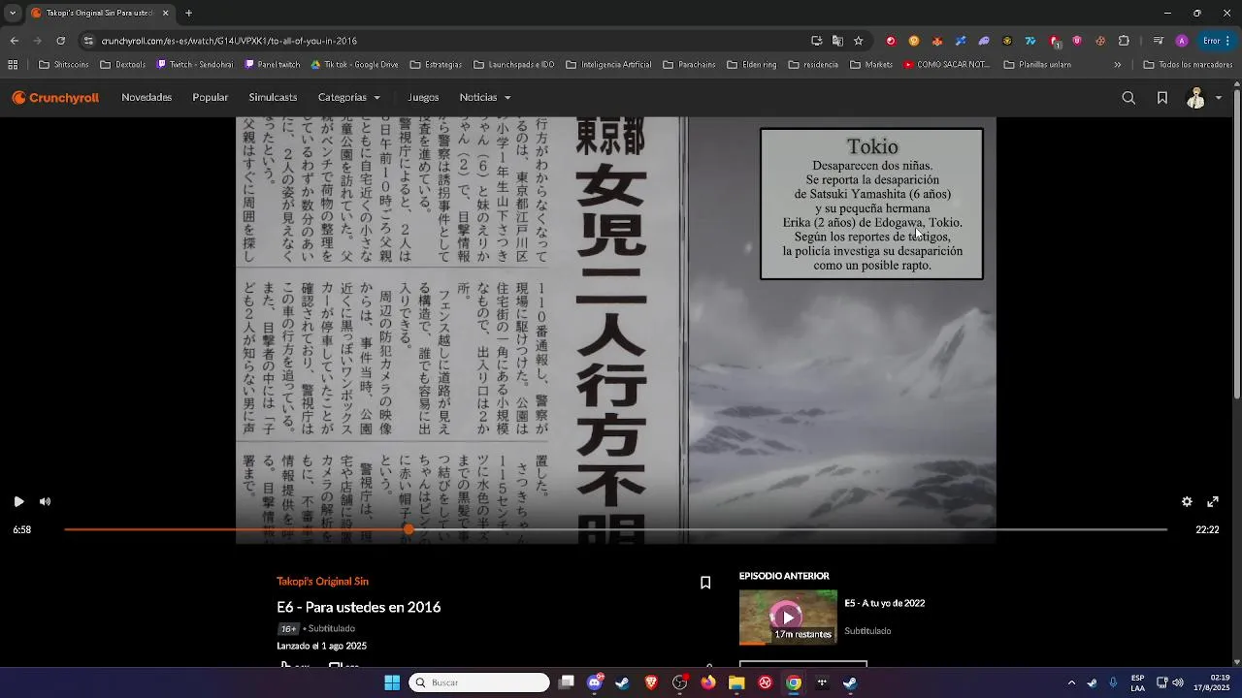This screenshot has height=698, width=1242.
Task: Open the Todos los marcadores folder
Action: [1188, 65]
